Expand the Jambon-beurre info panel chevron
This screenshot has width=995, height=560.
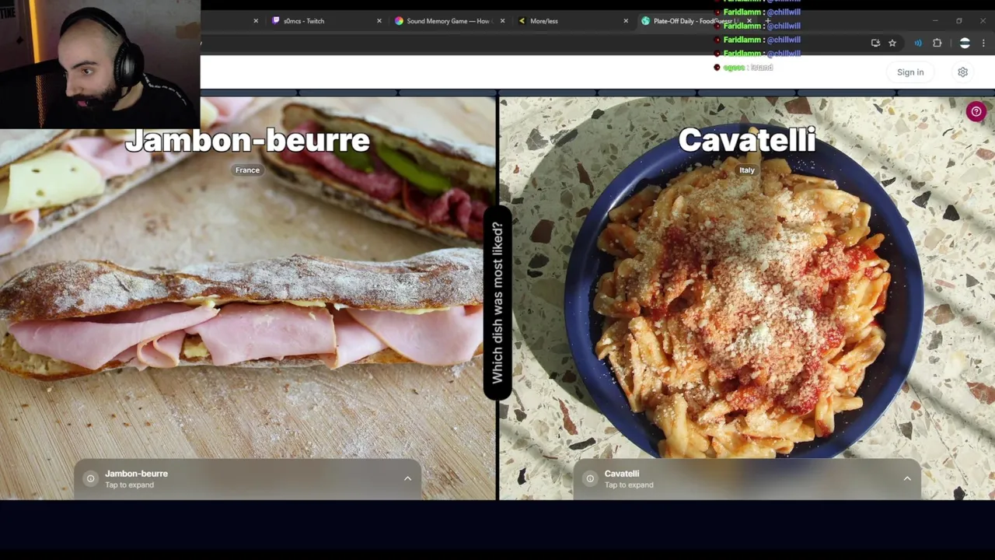(407, 478)
